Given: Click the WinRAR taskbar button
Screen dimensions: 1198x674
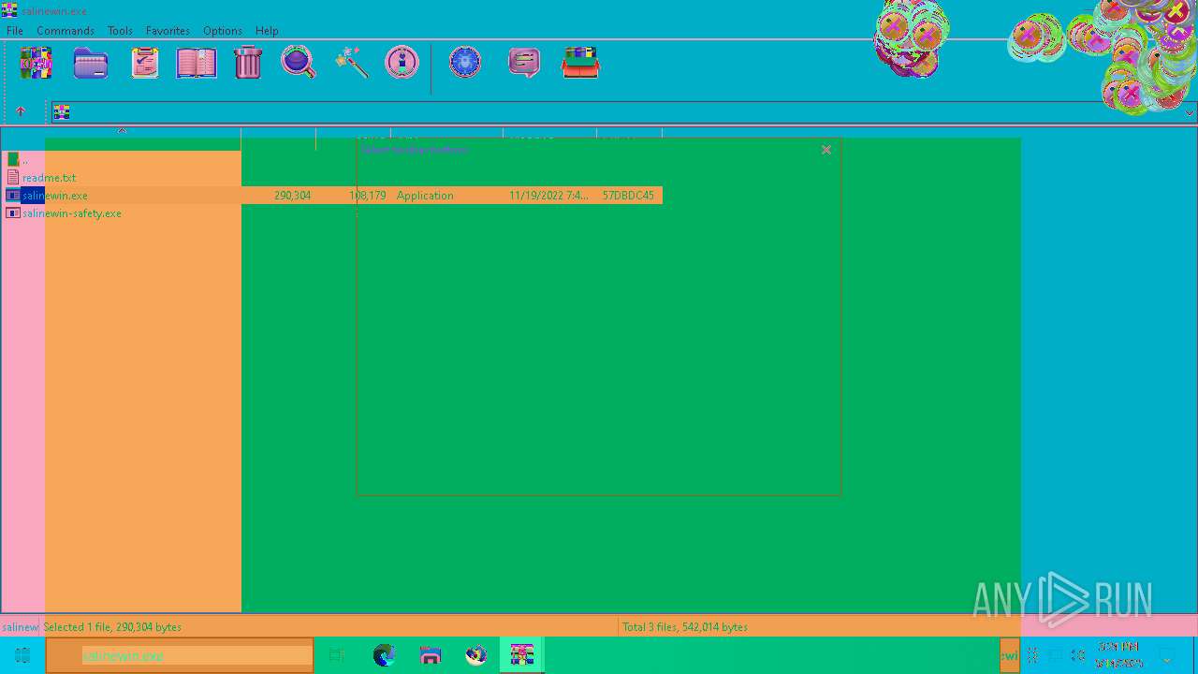Looking at the screenshot, I should click(x=522, y=655).
